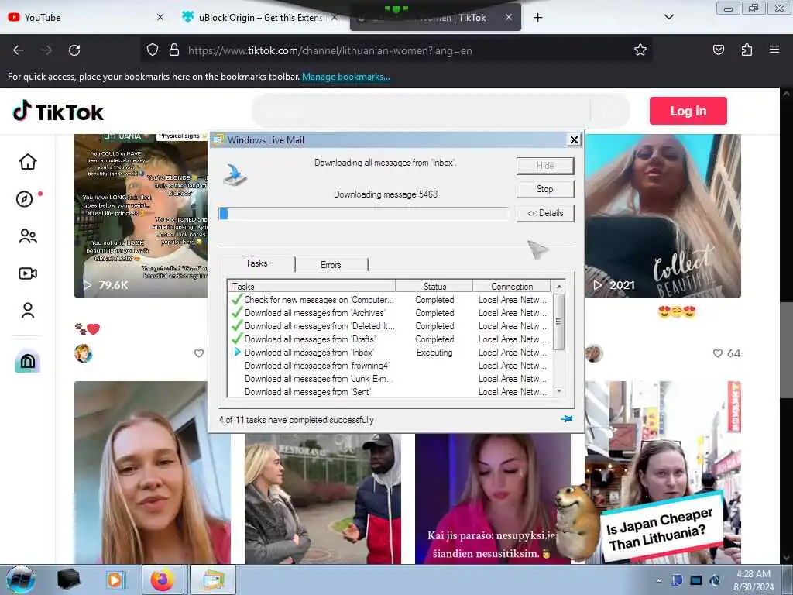This screenshot has width=793, height=595.
Task: Click the Status column header
Action: pos(434,287)
